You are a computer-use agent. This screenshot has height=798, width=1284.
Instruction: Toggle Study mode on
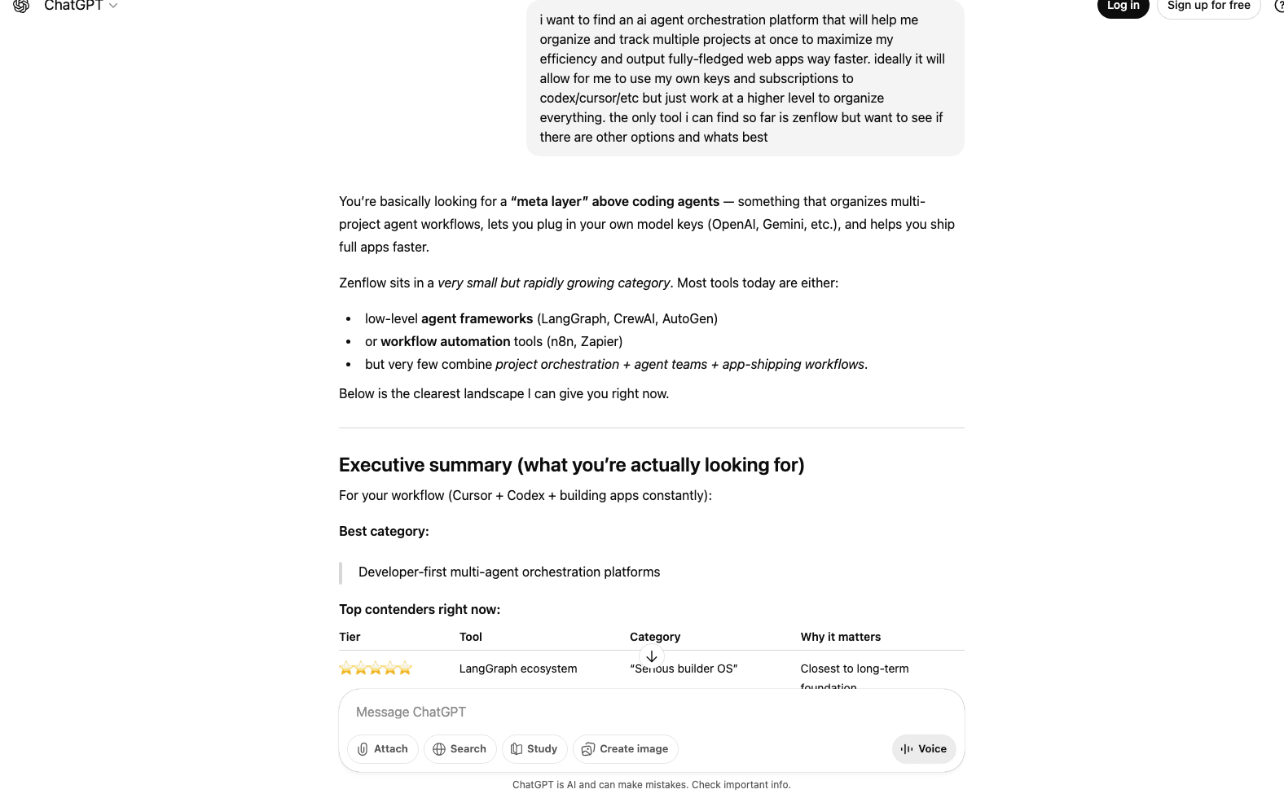(x=534, y=749)
